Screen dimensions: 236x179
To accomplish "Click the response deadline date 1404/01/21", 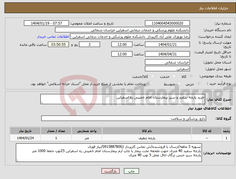I will 167,45.
